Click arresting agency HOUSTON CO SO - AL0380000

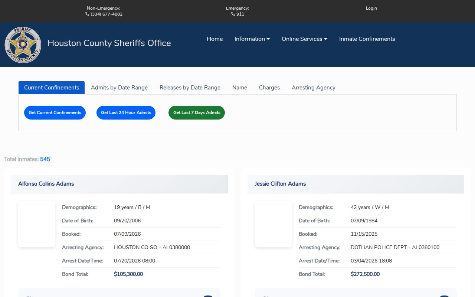click(x=152, y=248)
